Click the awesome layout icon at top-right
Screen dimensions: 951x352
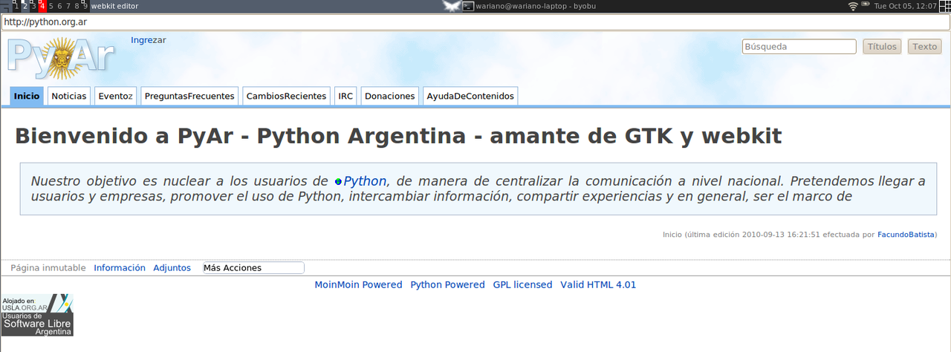coord(945,6)
